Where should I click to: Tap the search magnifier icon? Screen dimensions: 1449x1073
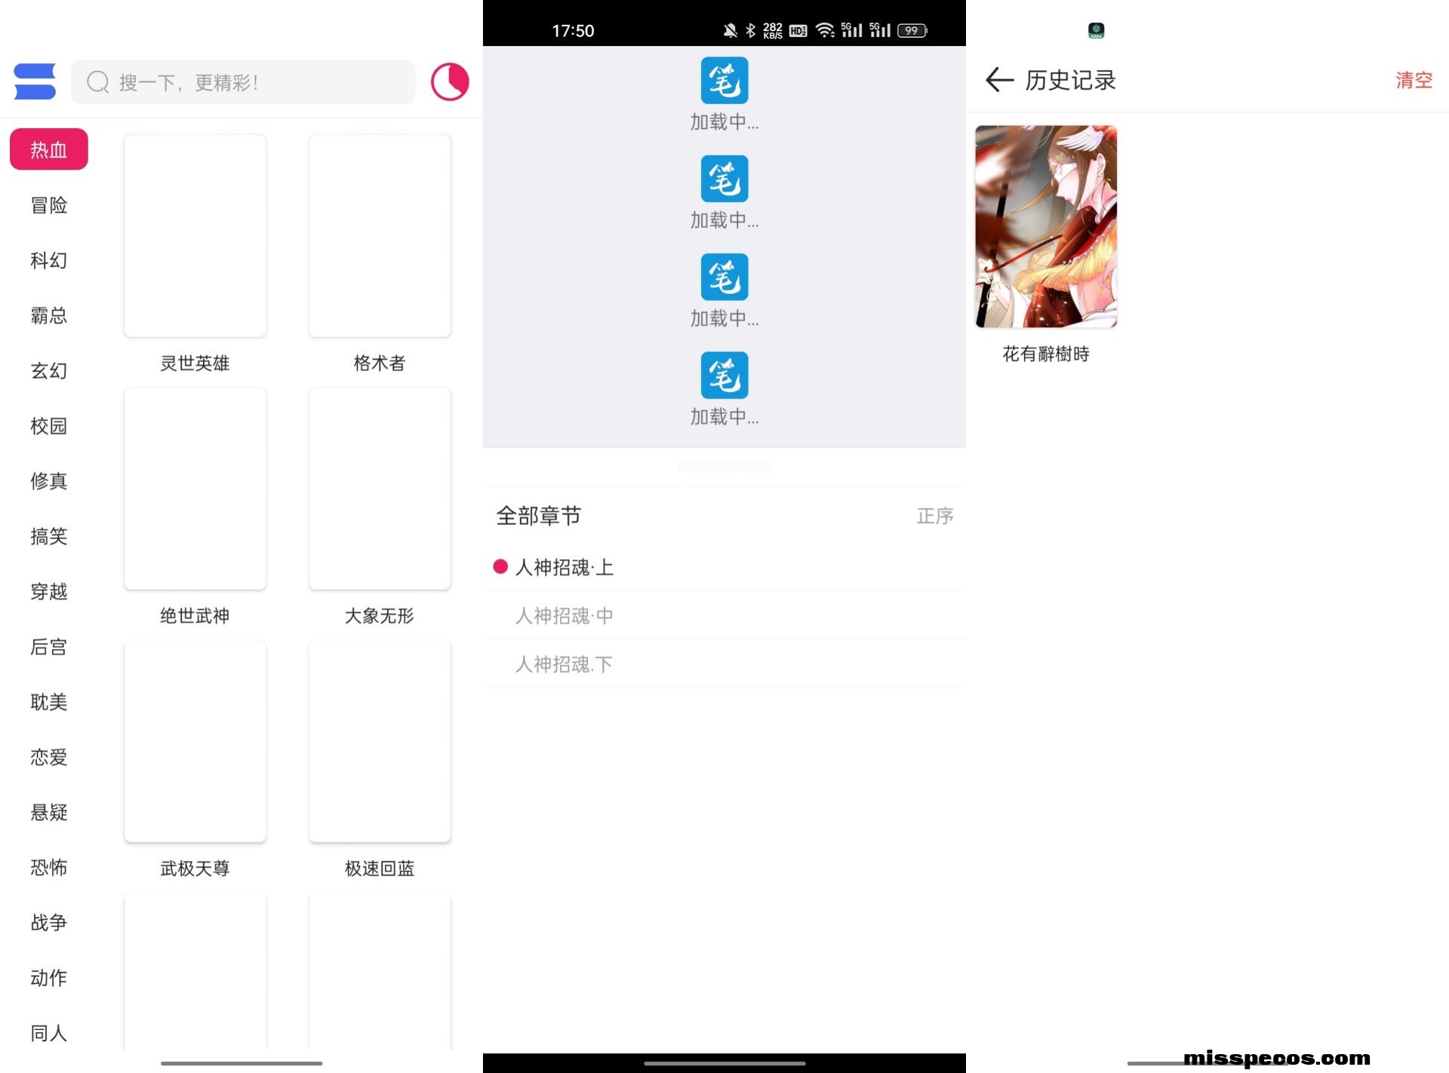tap(98, 82)
